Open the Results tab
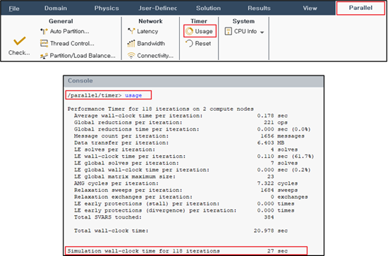This screenshot has width=388, height=256. 259,8
